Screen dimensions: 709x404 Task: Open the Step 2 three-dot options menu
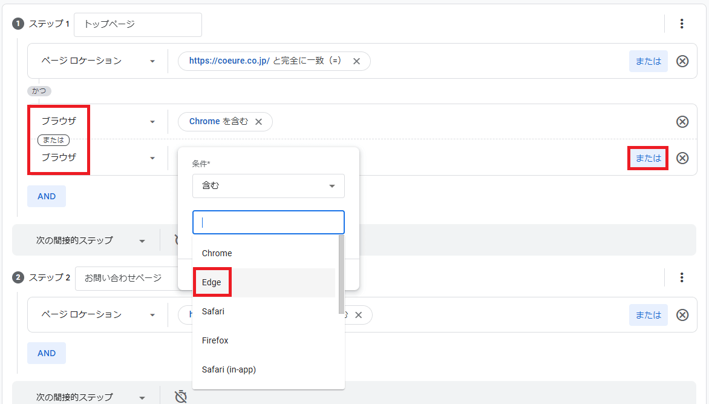point(682,277)
